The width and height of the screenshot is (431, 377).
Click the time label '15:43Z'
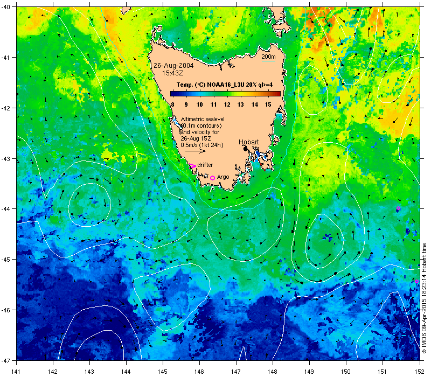click(x=172, y=73)
